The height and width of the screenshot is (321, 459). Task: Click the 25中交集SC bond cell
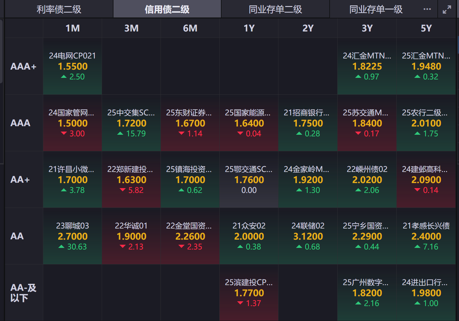[131, 123]
